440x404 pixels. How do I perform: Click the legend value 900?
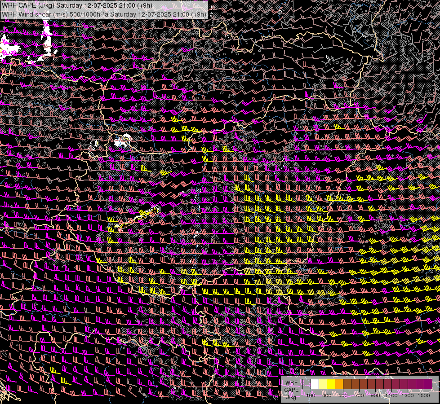375,395
